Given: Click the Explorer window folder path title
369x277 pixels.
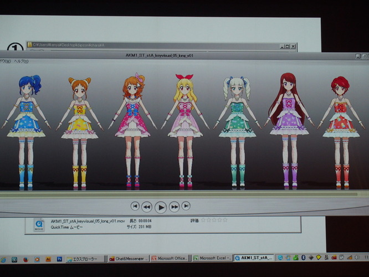Looking at the screenshot, I should coord(69,45).
